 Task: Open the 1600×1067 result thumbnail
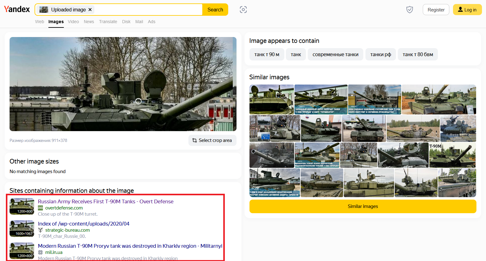22,229
